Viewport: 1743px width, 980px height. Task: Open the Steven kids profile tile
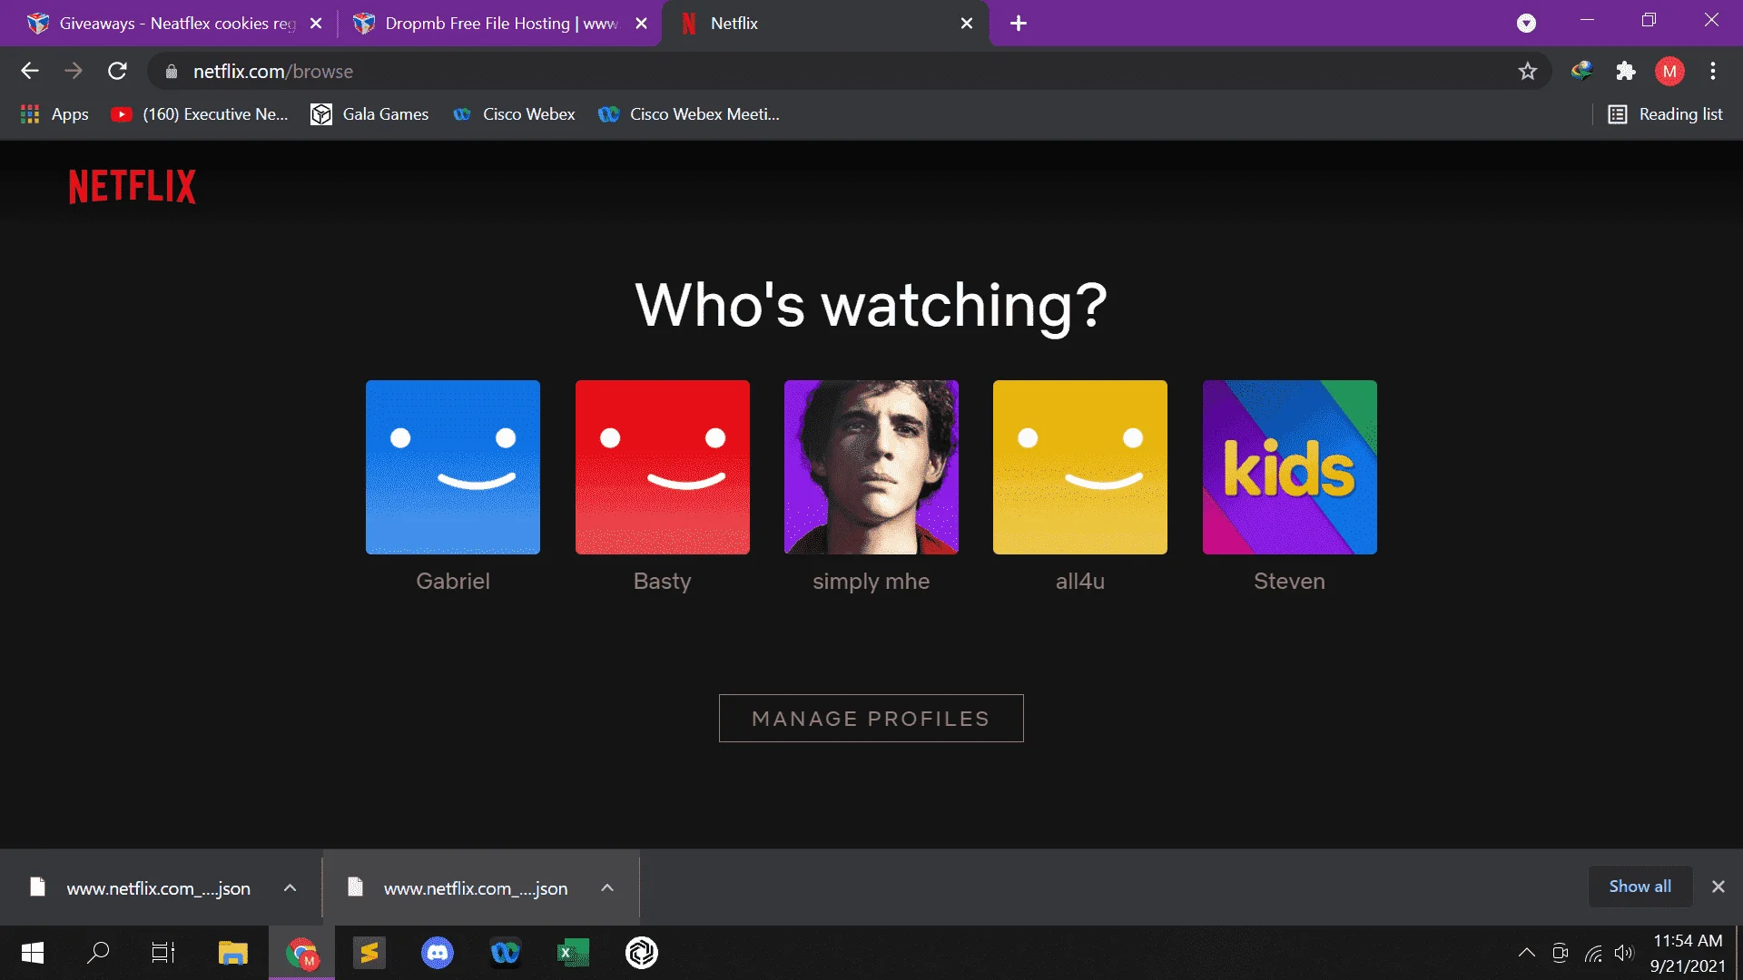click(1290, 467)
